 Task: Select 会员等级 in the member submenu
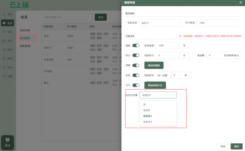coord(25,38)
